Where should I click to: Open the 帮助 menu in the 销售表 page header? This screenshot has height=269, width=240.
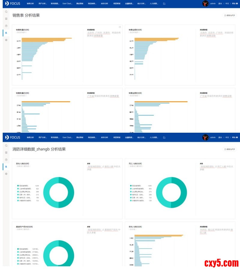[x=235, y=3]
